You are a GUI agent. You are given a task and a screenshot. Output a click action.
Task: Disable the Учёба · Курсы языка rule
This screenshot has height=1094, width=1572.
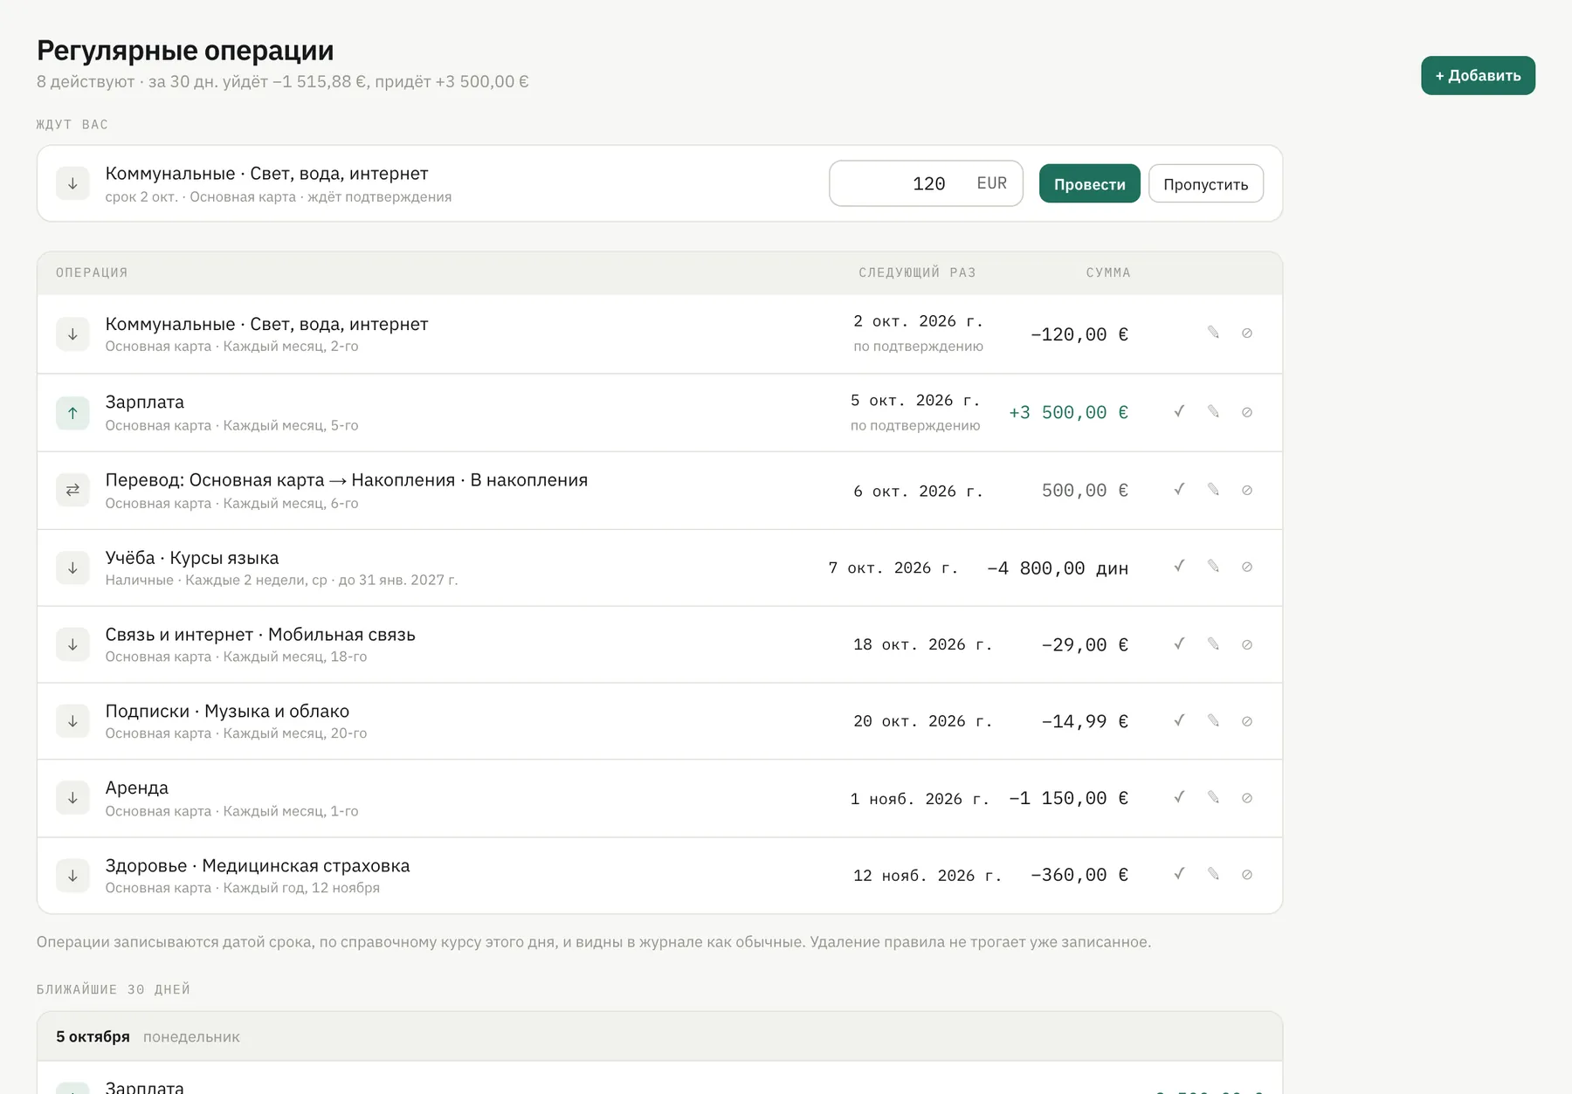1247,567
